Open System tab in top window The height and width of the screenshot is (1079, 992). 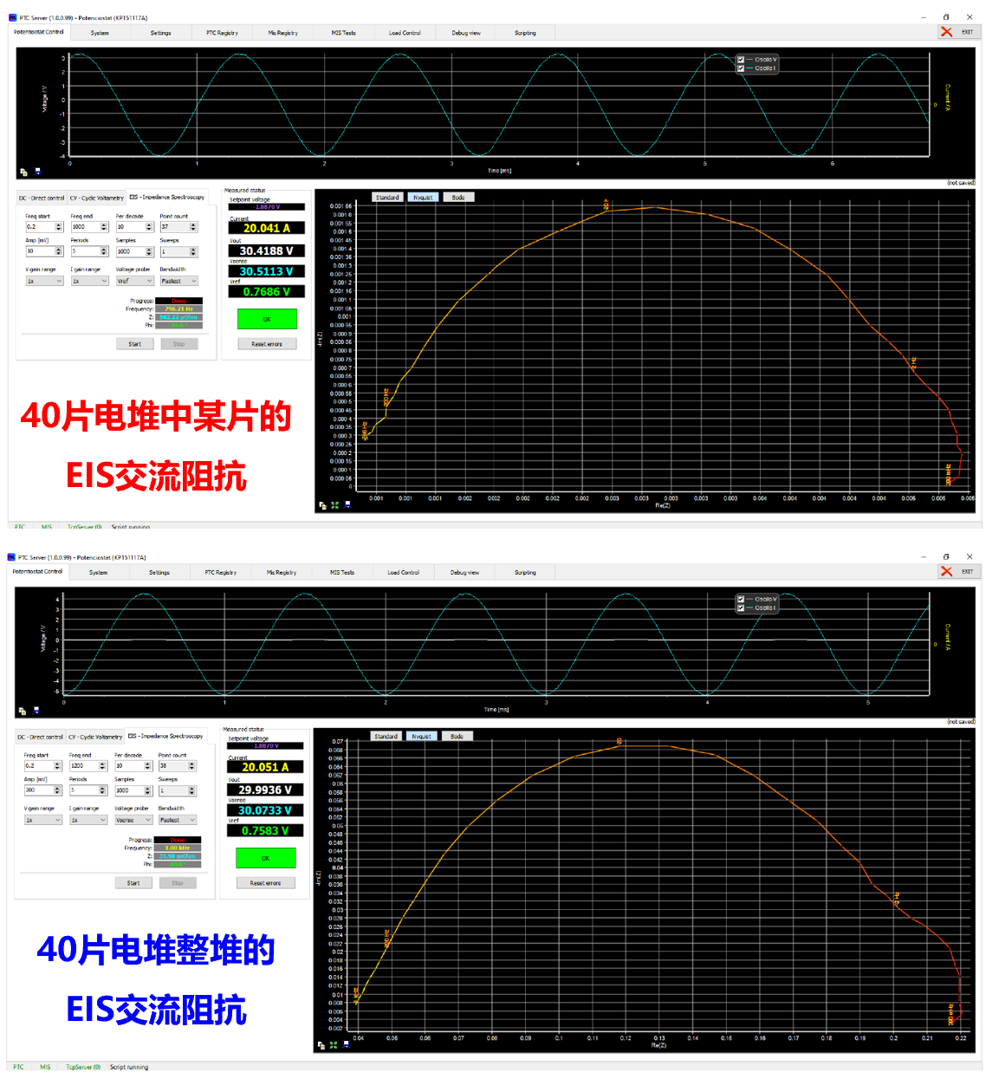tap(100, 33)
